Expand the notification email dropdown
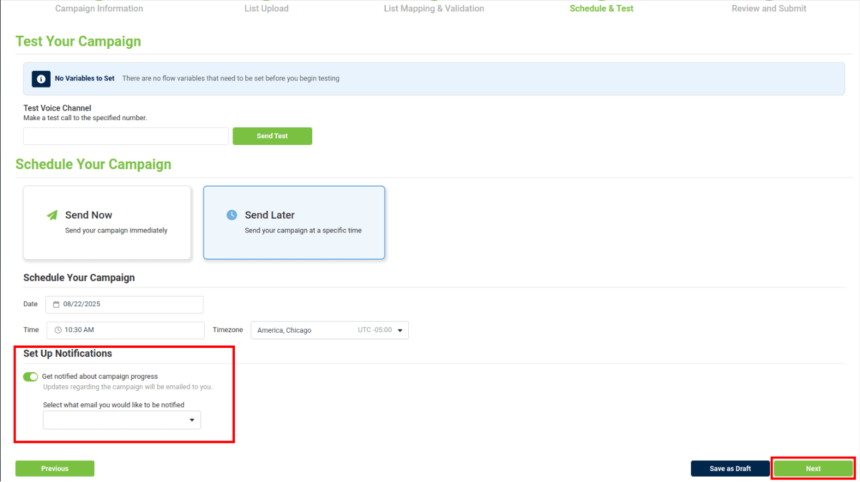This screenshot has height=482, width=860. (x=121, y=420)
